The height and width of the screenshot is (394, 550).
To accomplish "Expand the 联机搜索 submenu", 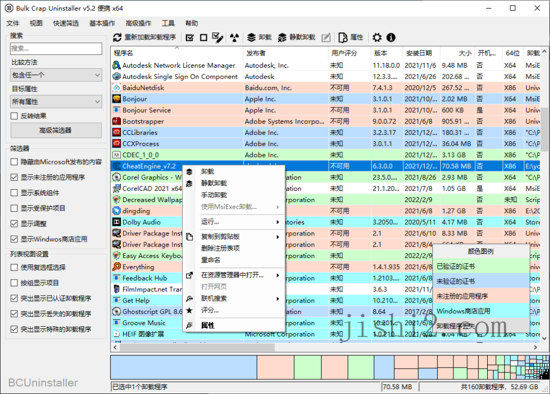I will 233,298.
